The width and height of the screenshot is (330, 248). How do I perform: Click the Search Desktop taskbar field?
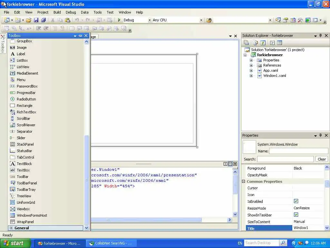pyautogui.click(x=262, y=243)
